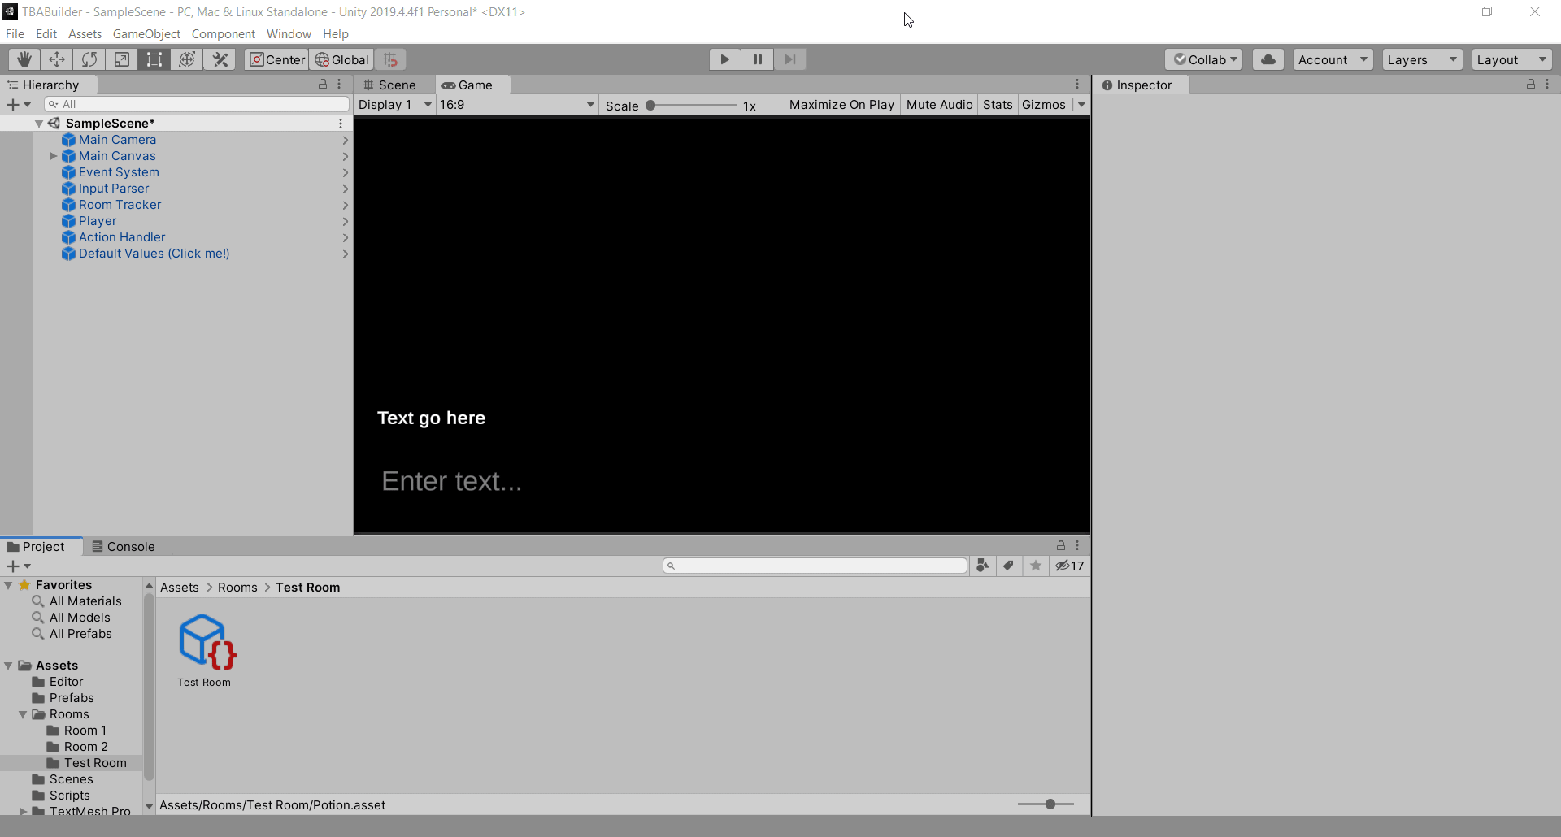
Task: Toggle Global handle rotation
Action: coord(341,59)
